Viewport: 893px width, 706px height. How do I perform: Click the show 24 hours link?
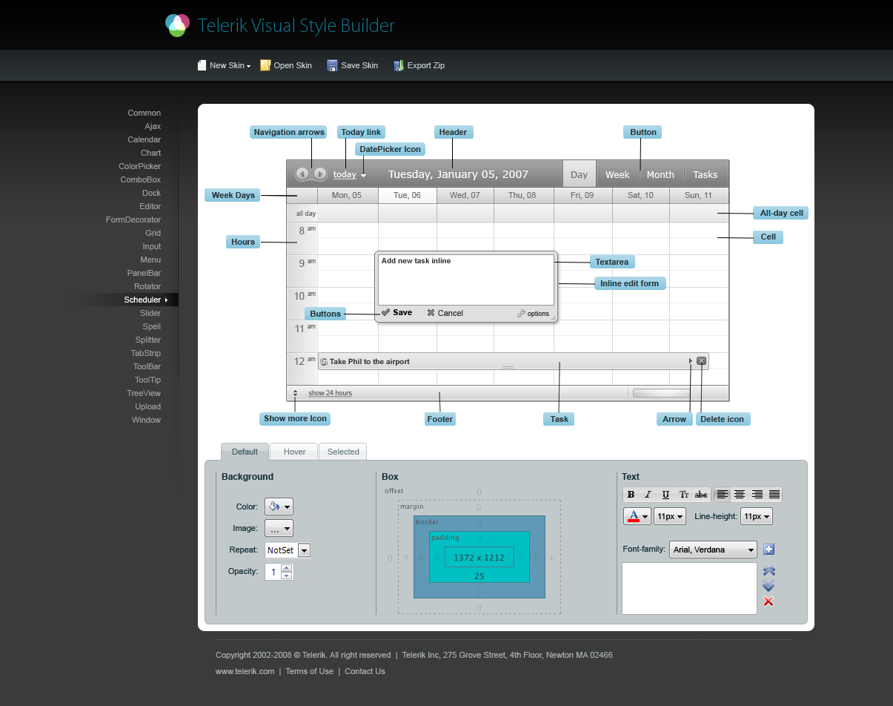tap(330, 393)
